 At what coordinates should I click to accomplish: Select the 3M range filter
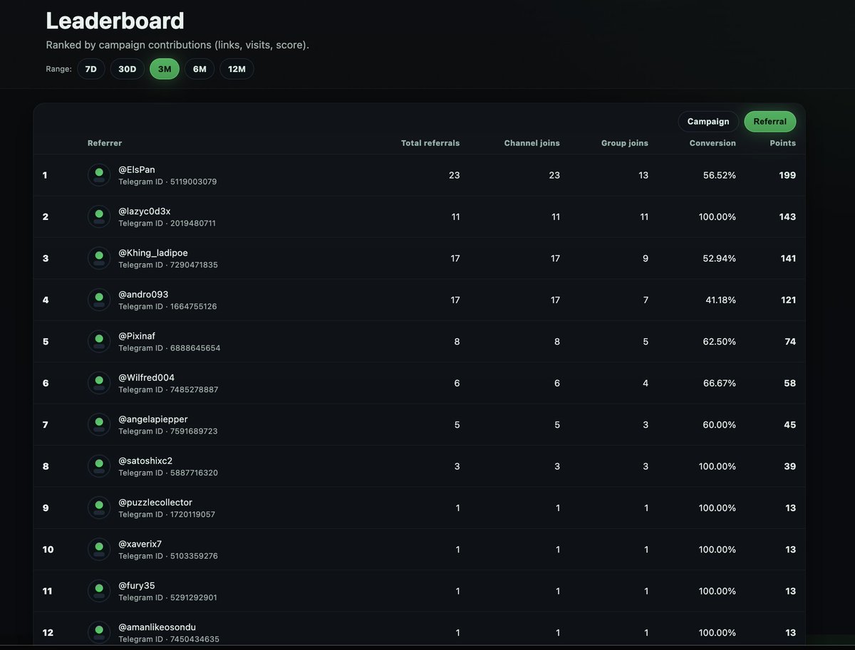[165, 69]
